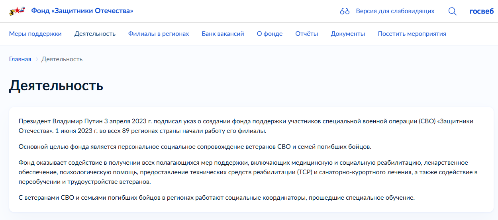Viewport: 498px width, 220px height.
Task: Open site search with magnifier icon
Action: [452, 11]
